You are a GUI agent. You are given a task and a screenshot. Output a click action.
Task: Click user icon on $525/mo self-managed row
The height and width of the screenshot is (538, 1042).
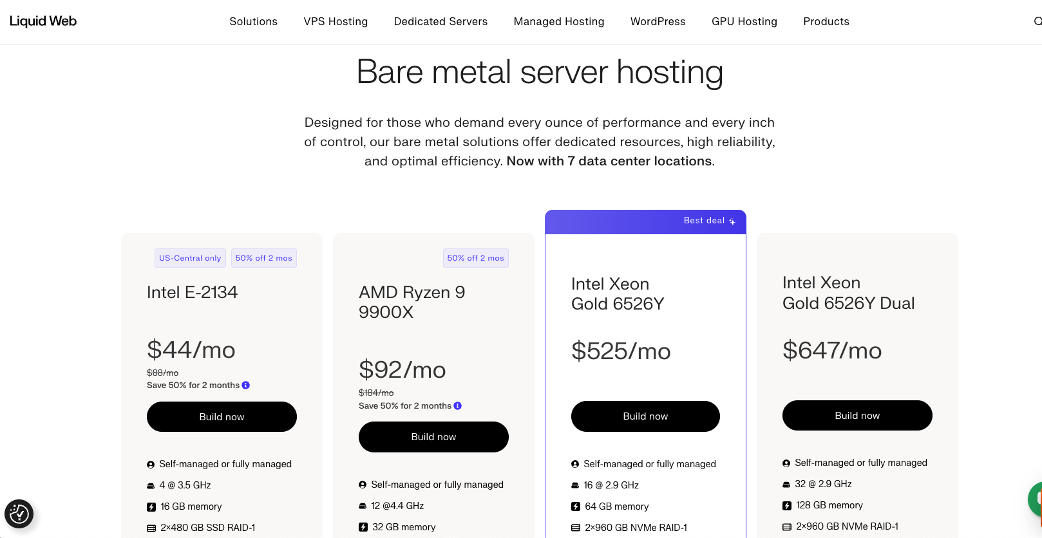(575, 464)
